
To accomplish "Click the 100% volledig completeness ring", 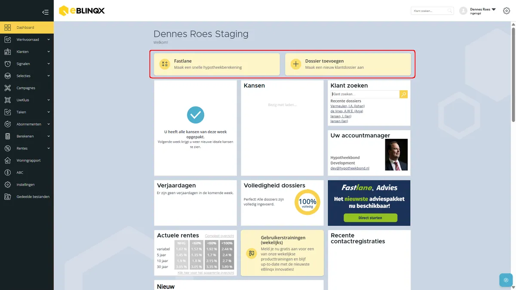I will [307, 202].
